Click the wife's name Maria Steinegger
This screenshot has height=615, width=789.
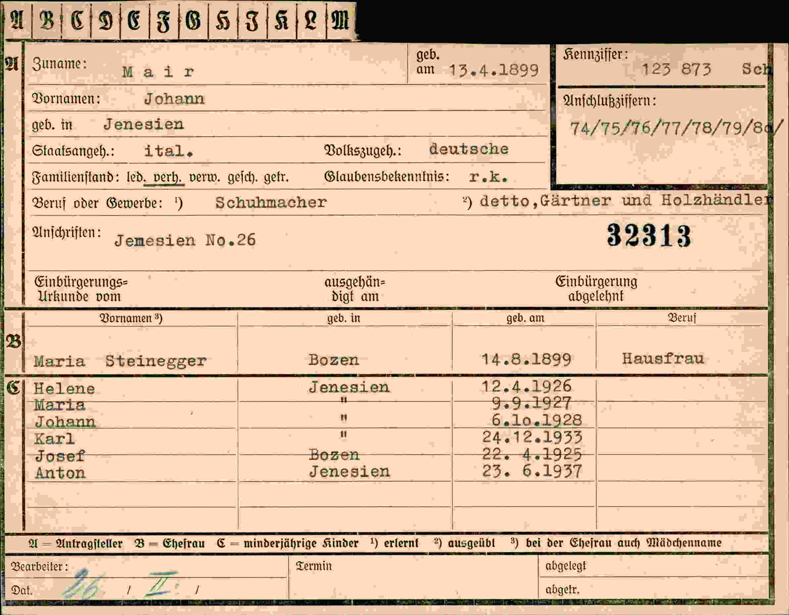[120, 361]
